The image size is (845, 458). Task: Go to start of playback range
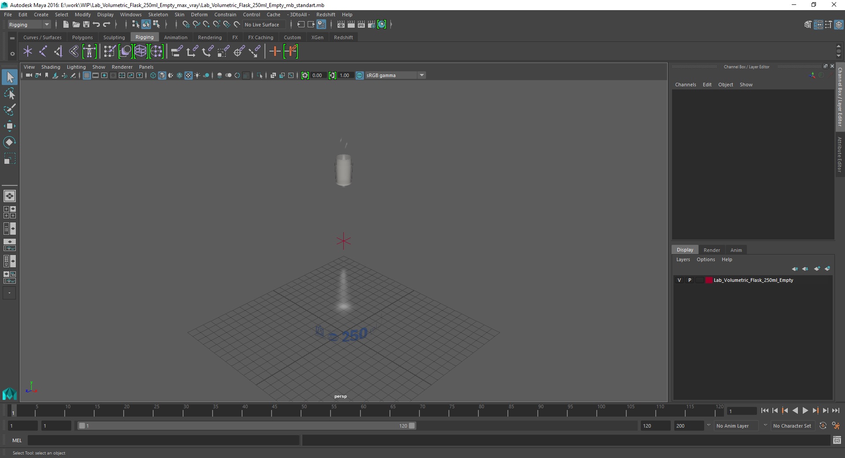[764, 410]
